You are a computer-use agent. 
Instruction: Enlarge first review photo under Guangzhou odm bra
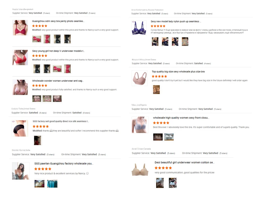(x=37, y=39)
